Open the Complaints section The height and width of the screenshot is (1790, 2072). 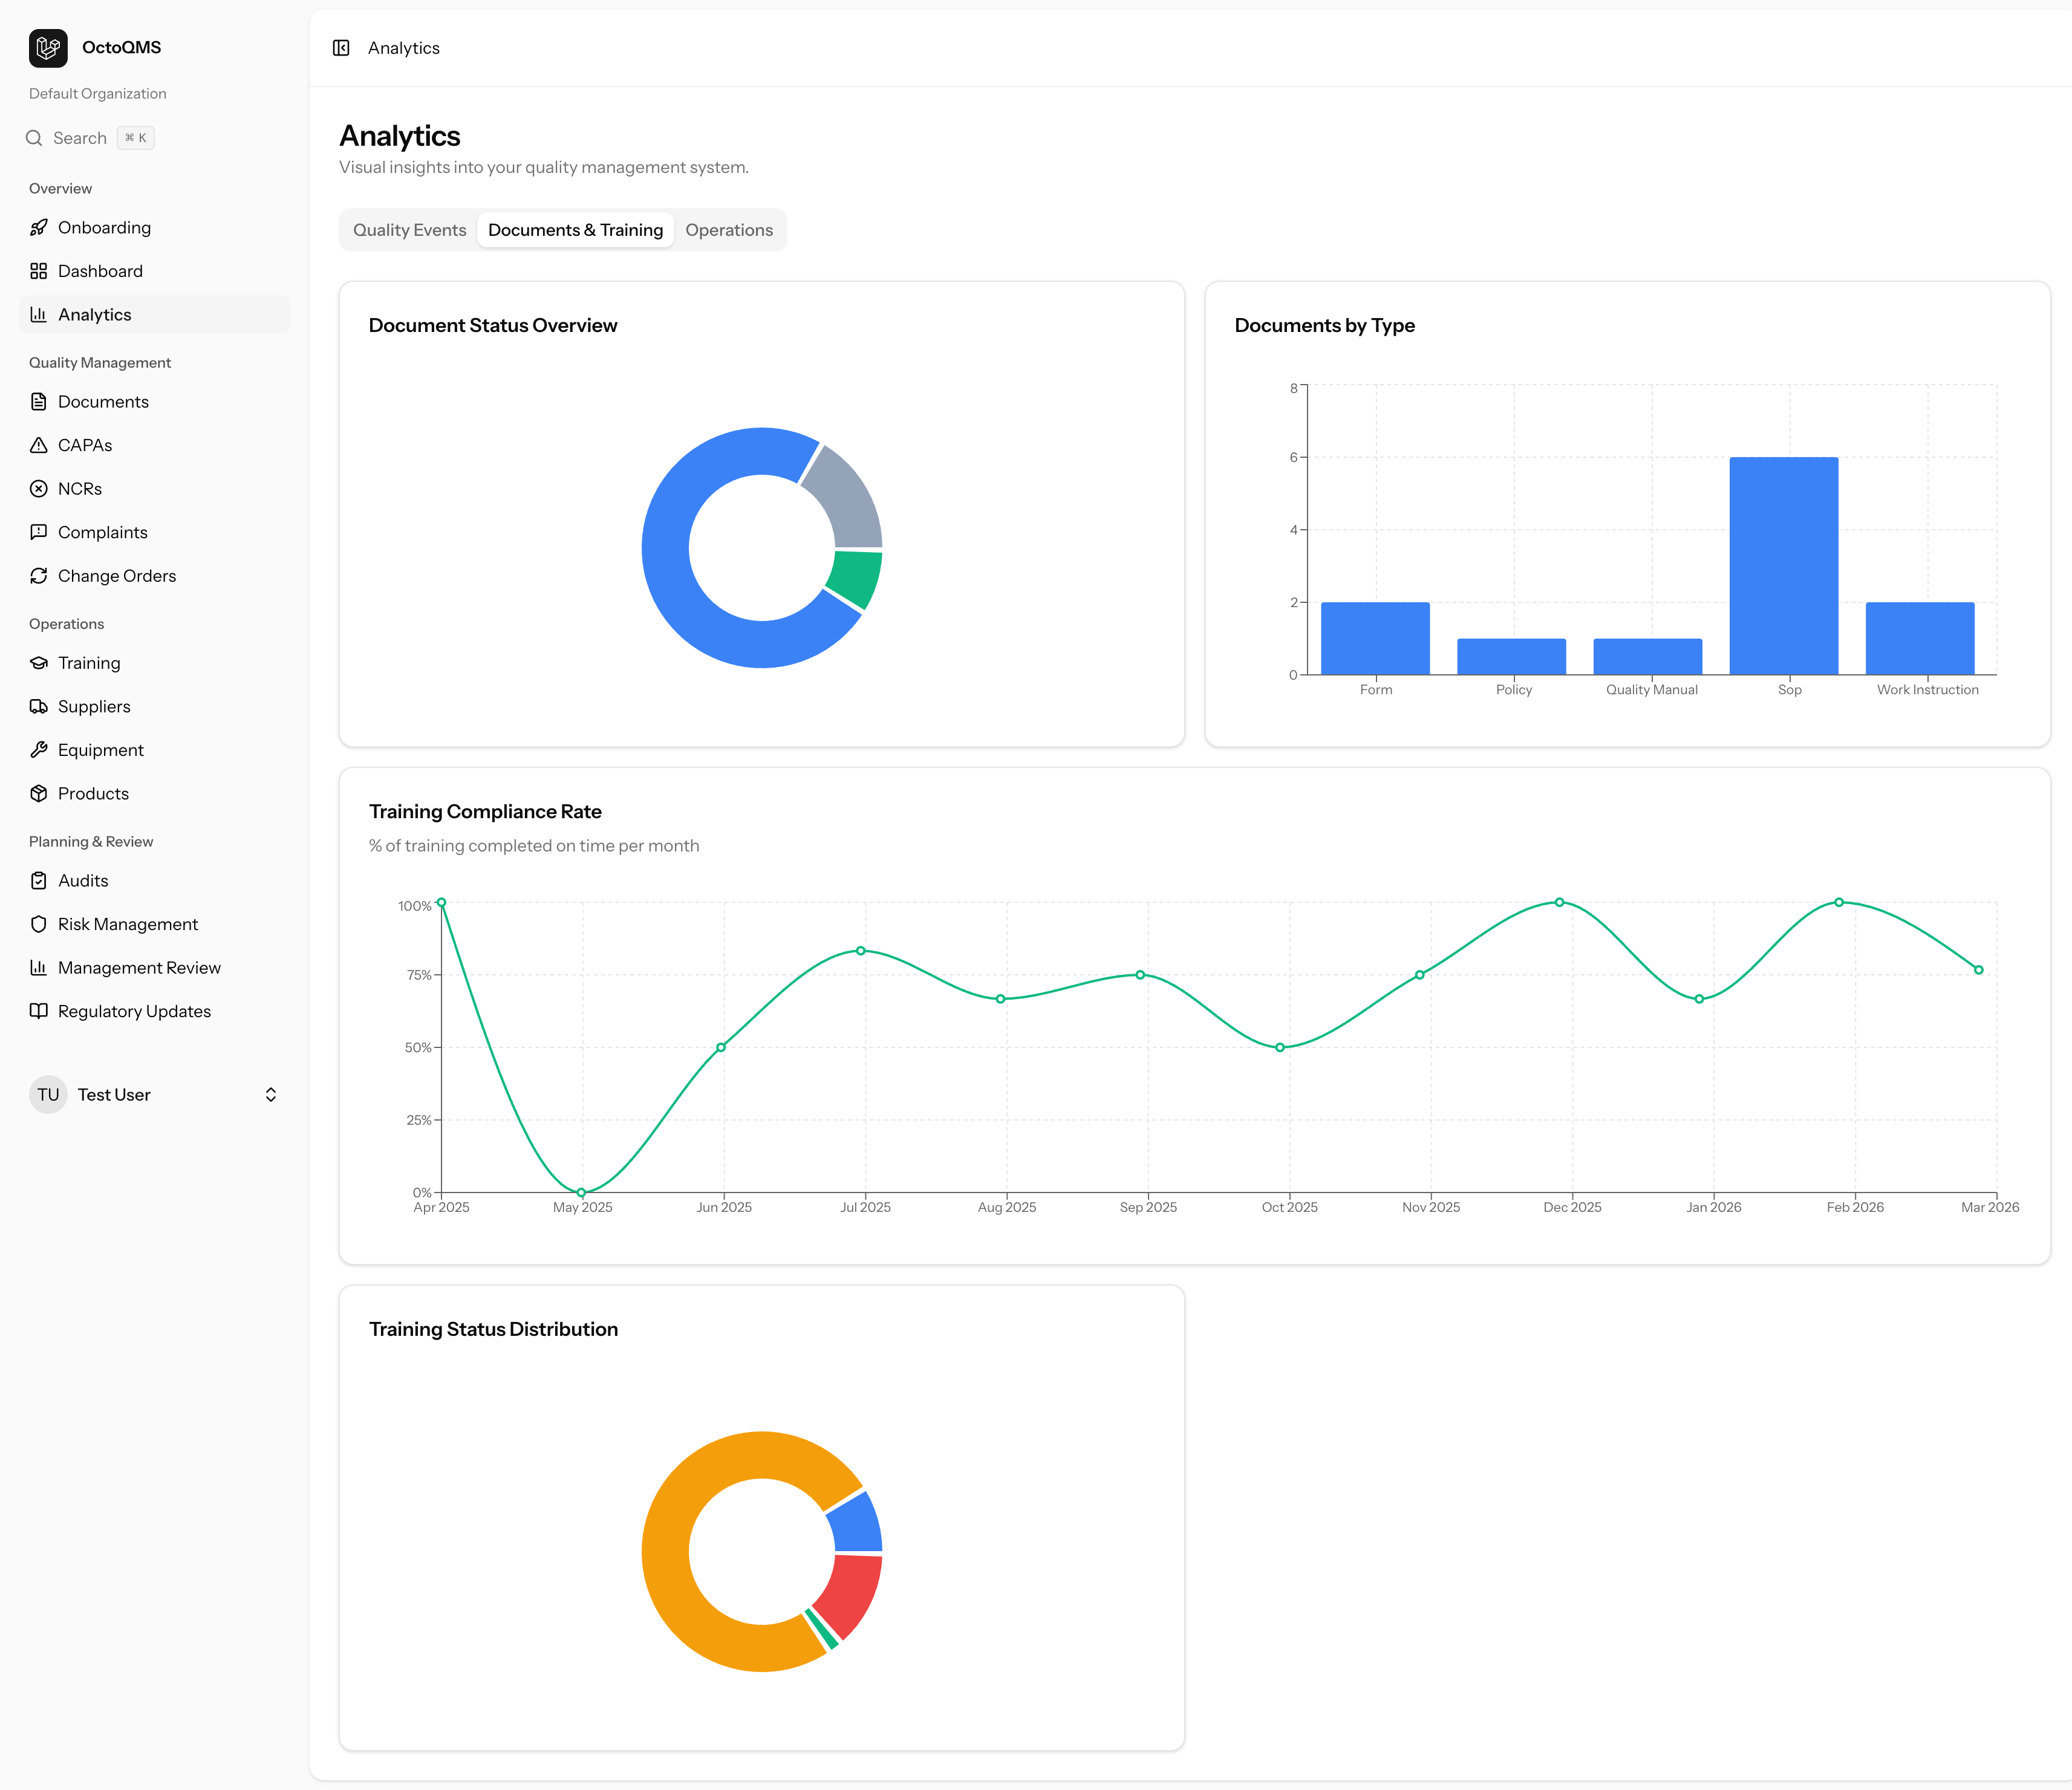tap(155, 532)
